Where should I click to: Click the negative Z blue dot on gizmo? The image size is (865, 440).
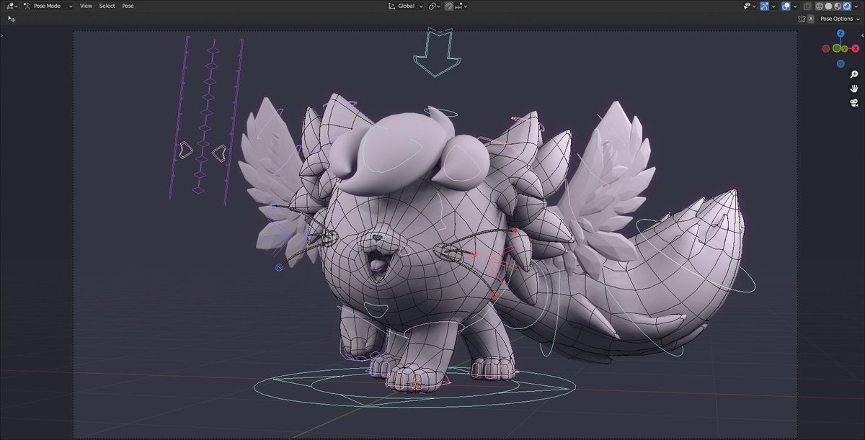(840, 63)
